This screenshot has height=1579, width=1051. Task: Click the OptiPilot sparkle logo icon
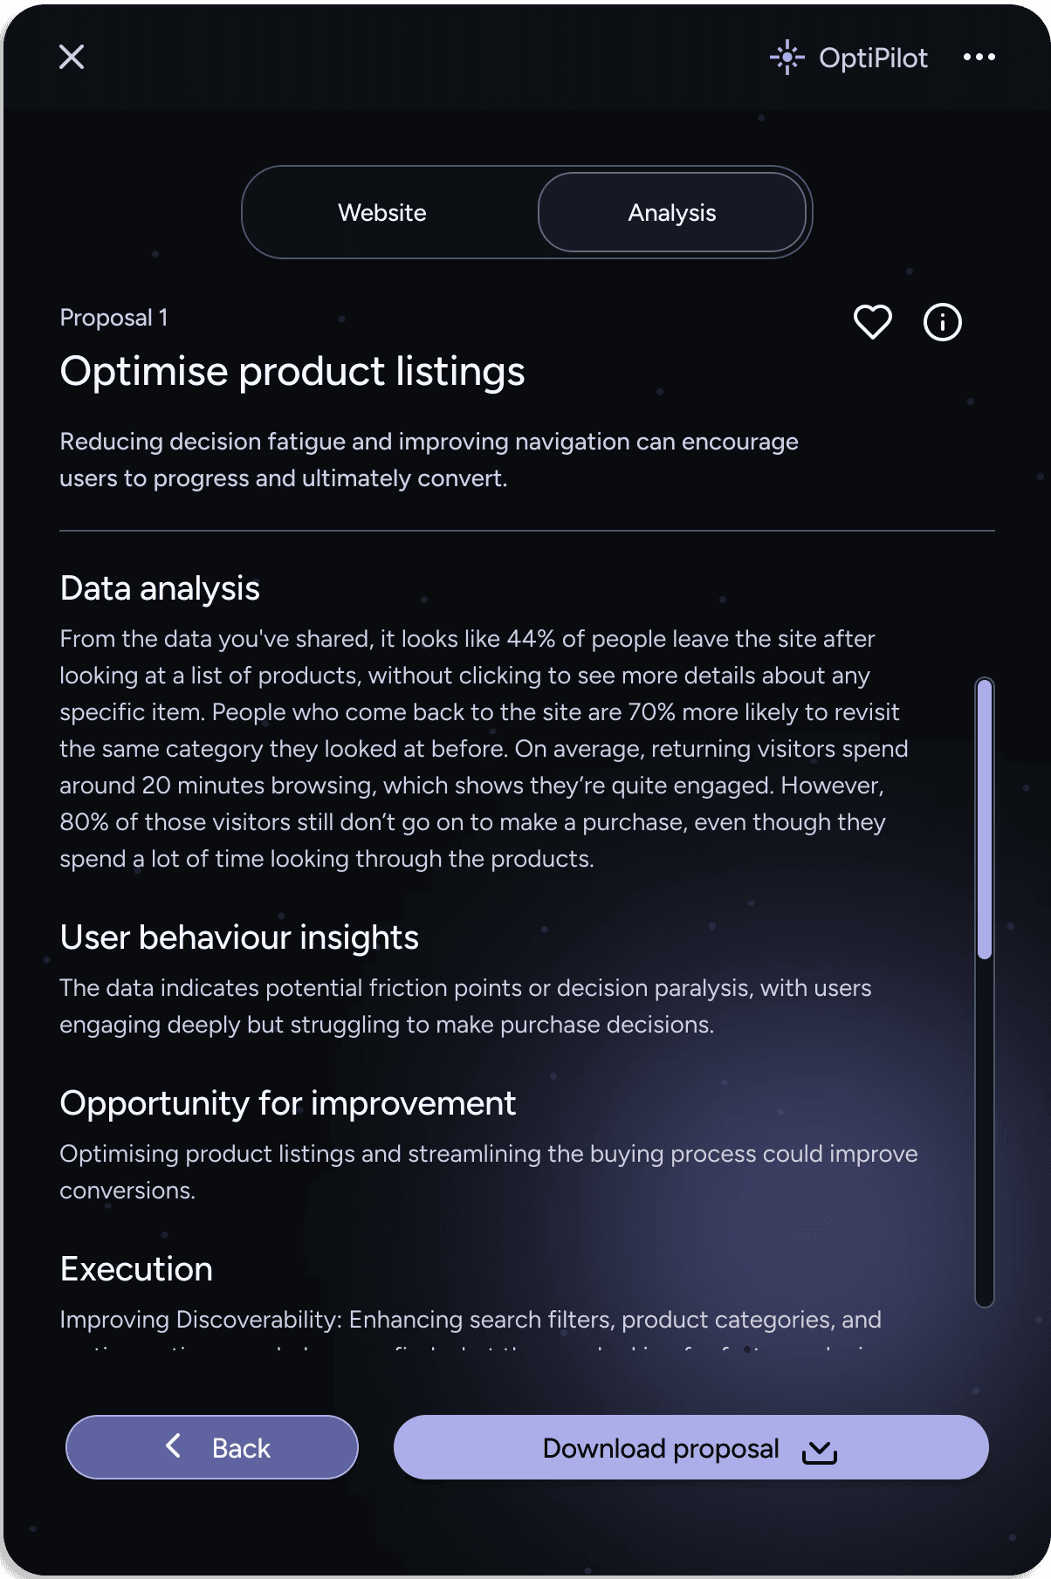[x=787, y=58]
